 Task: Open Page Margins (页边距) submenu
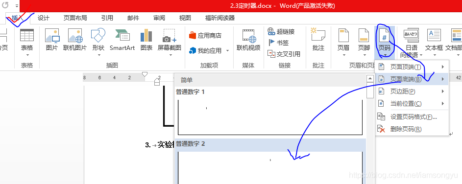point(412,92)
